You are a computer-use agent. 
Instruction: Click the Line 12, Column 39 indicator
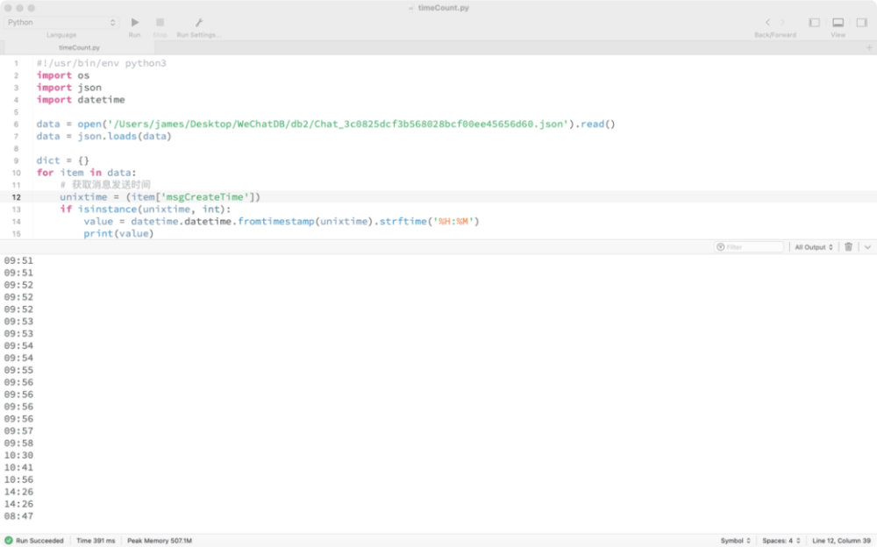(842, 541)
